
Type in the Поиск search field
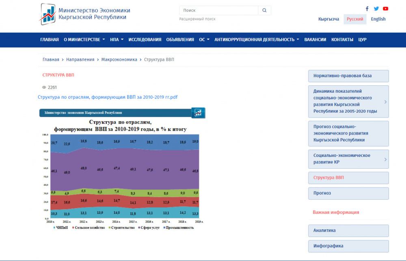[218, 11]
